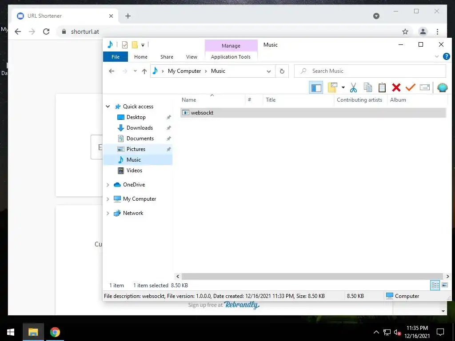455x341 pixels.
Task: Open the recent locations dropdown
Action: pyautogui.click(x=135, y=71)
